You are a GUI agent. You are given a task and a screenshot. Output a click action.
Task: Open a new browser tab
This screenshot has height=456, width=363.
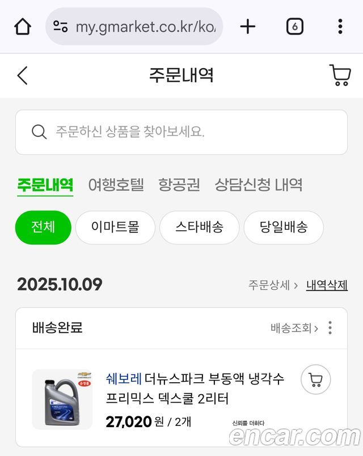click(x=248, y=27)
